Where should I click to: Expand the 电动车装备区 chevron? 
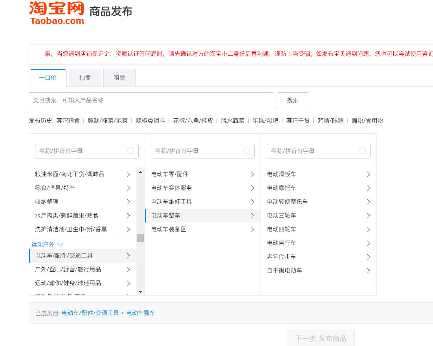coord(252,229)
